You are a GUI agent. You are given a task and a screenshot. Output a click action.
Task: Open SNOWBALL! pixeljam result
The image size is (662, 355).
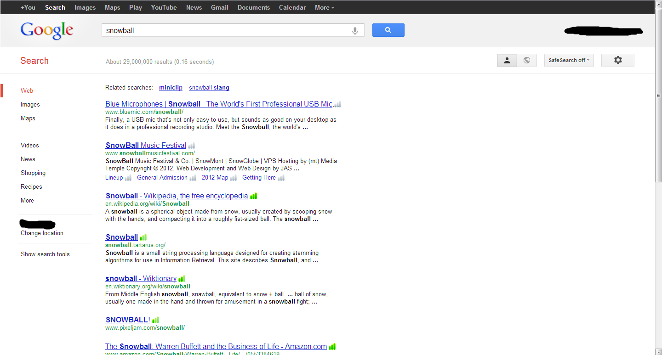pos(128,320)
